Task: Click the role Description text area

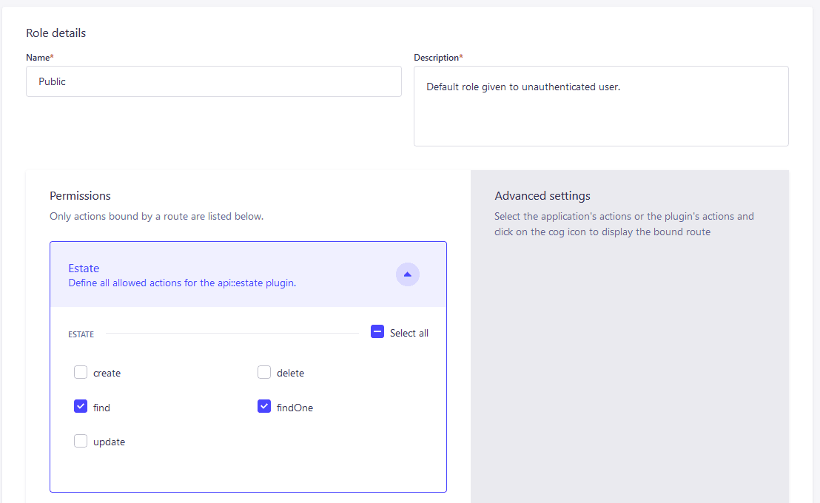Action: click(x=601, y=106)
